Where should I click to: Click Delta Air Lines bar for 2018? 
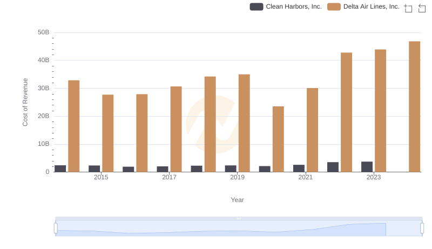(x=210, y=124)
